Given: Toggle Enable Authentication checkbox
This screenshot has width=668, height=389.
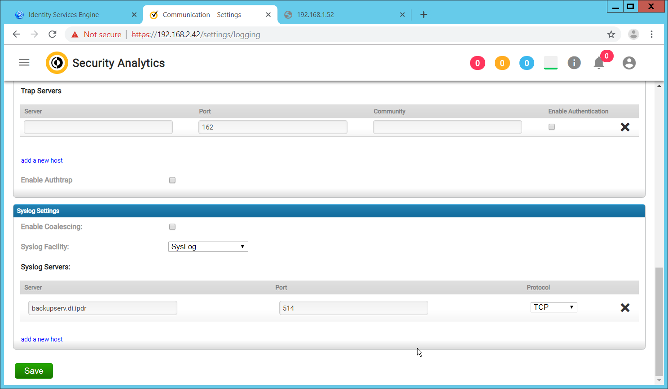Looking at the screenshot, I should [552, 127].
